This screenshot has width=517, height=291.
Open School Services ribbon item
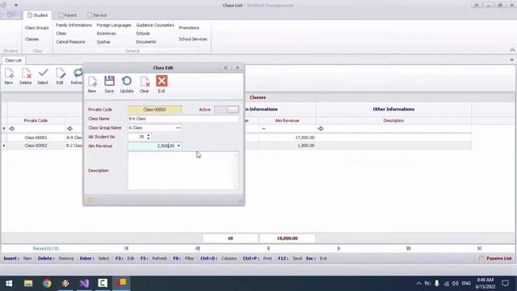click(x=193, y=39)
